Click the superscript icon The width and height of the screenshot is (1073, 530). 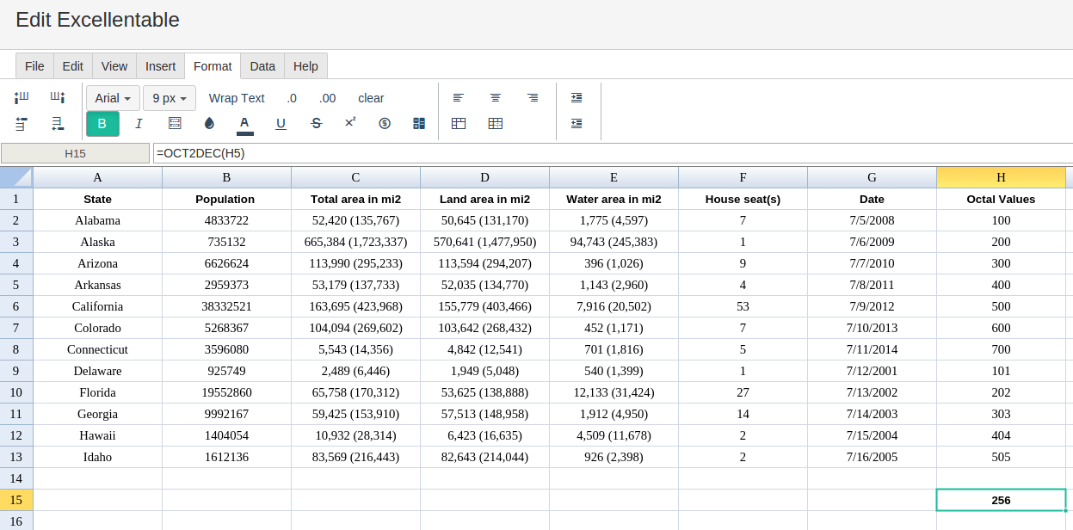point(350,123)
